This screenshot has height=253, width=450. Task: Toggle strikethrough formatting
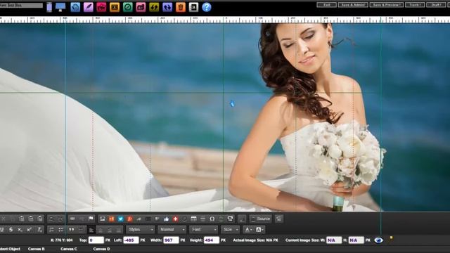pyautogui.click(x=11, y=230)
